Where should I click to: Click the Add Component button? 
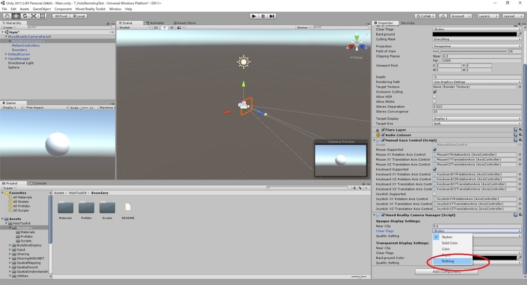[x=446, y=272]
